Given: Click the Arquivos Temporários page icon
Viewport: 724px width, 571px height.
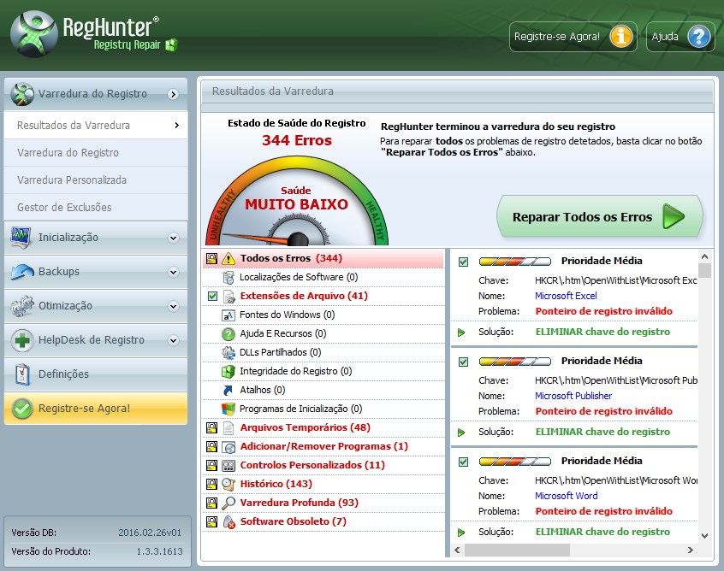Looking at the screenshot, I should 228,428.
